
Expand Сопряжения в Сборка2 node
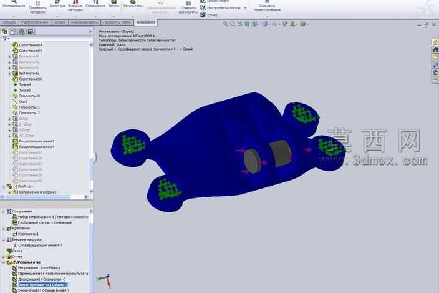[x=9, y=192]
